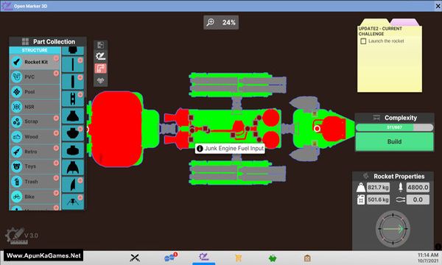Click the taskbar clock showing 11:14 AM
This screenshot has width=442, height=265.
point(427,258)
